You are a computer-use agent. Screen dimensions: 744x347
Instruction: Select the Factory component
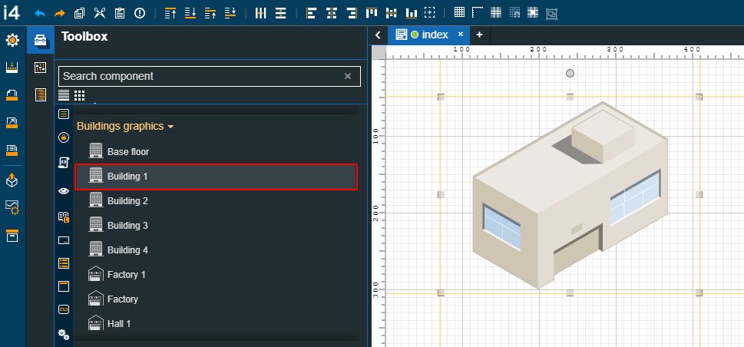point(216,299)
